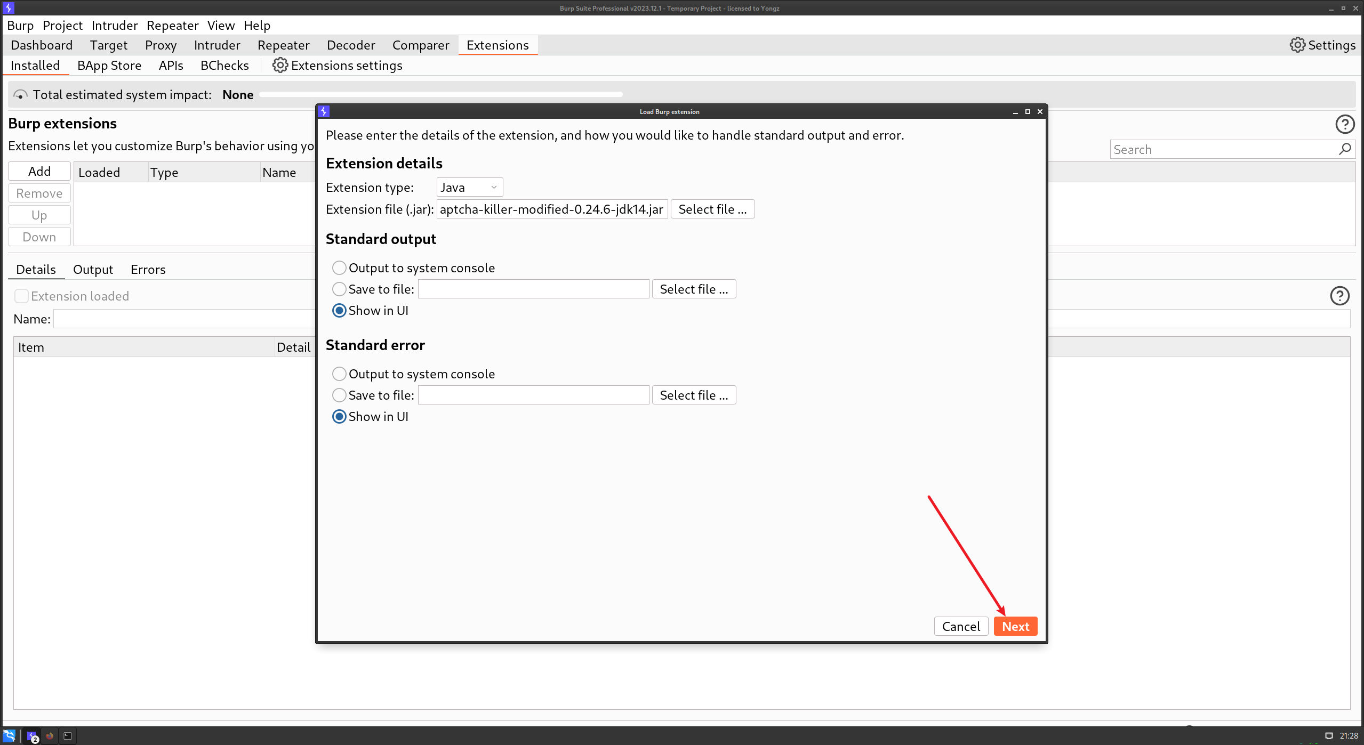
Task: Open the terminal from the taskbar
Action: (x=68, y=736)
